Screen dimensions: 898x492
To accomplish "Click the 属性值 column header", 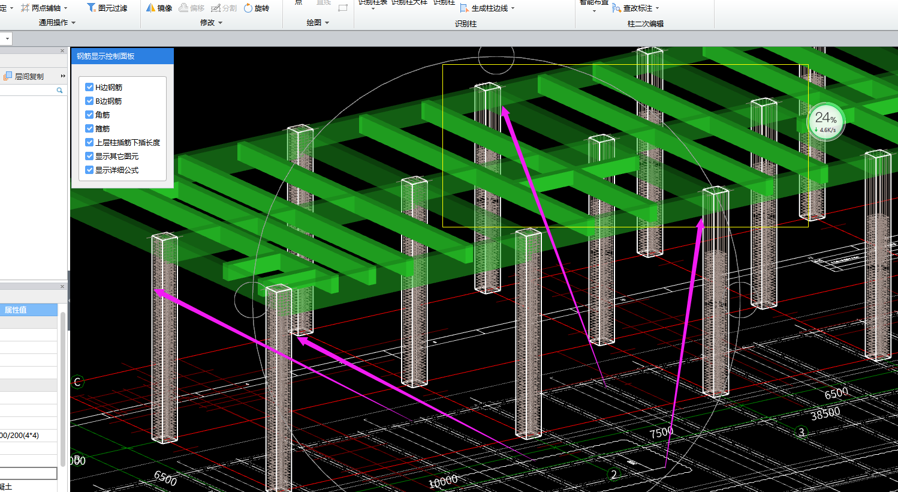I will [x=29, y=310].
